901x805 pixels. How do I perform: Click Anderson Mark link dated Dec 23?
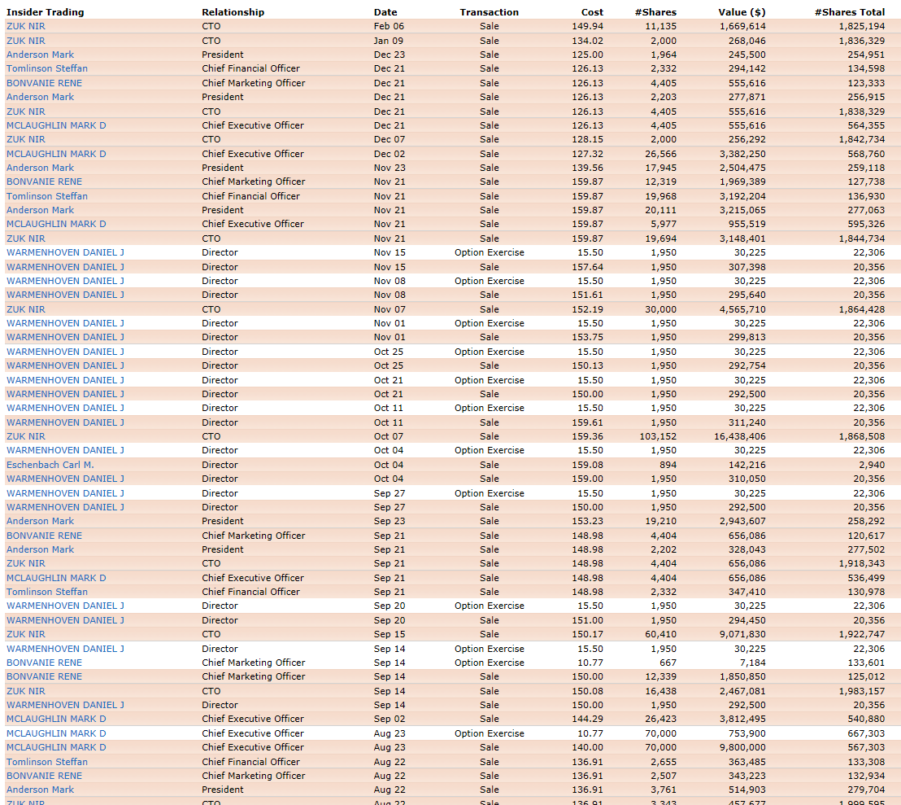click(40, 55)
